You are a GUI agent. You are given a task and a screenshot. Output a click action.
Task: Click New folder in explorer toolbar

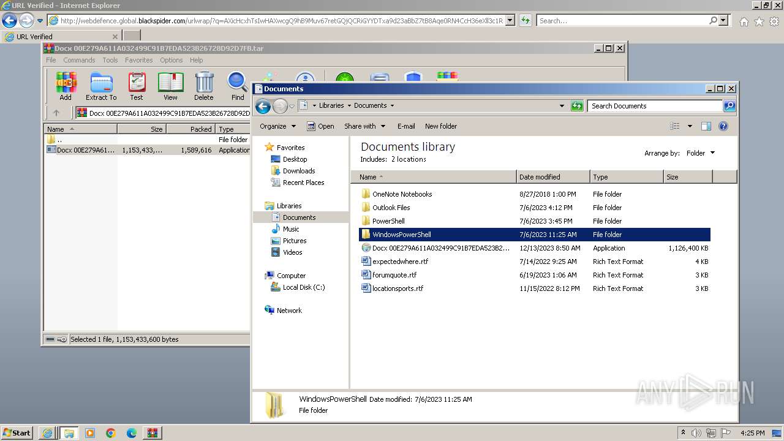441,126
